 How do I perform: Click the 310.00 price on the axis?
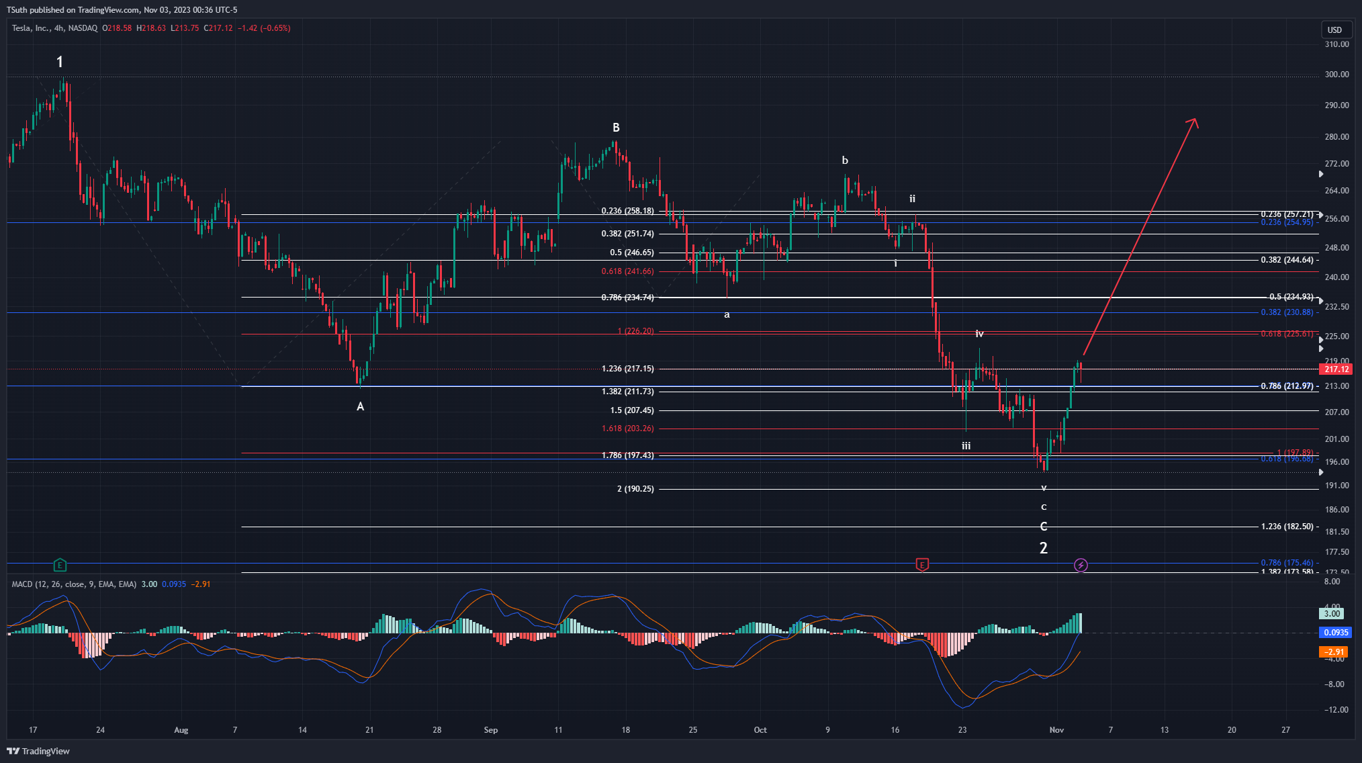(x=1336, y=44)
